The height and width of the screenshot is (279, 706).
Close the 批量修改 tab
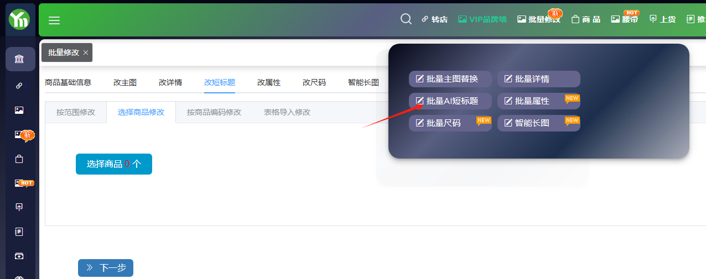pyautogui.click(x=86, y=53)
